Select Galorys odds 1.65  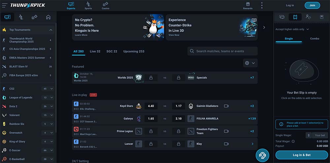(151, 119)
